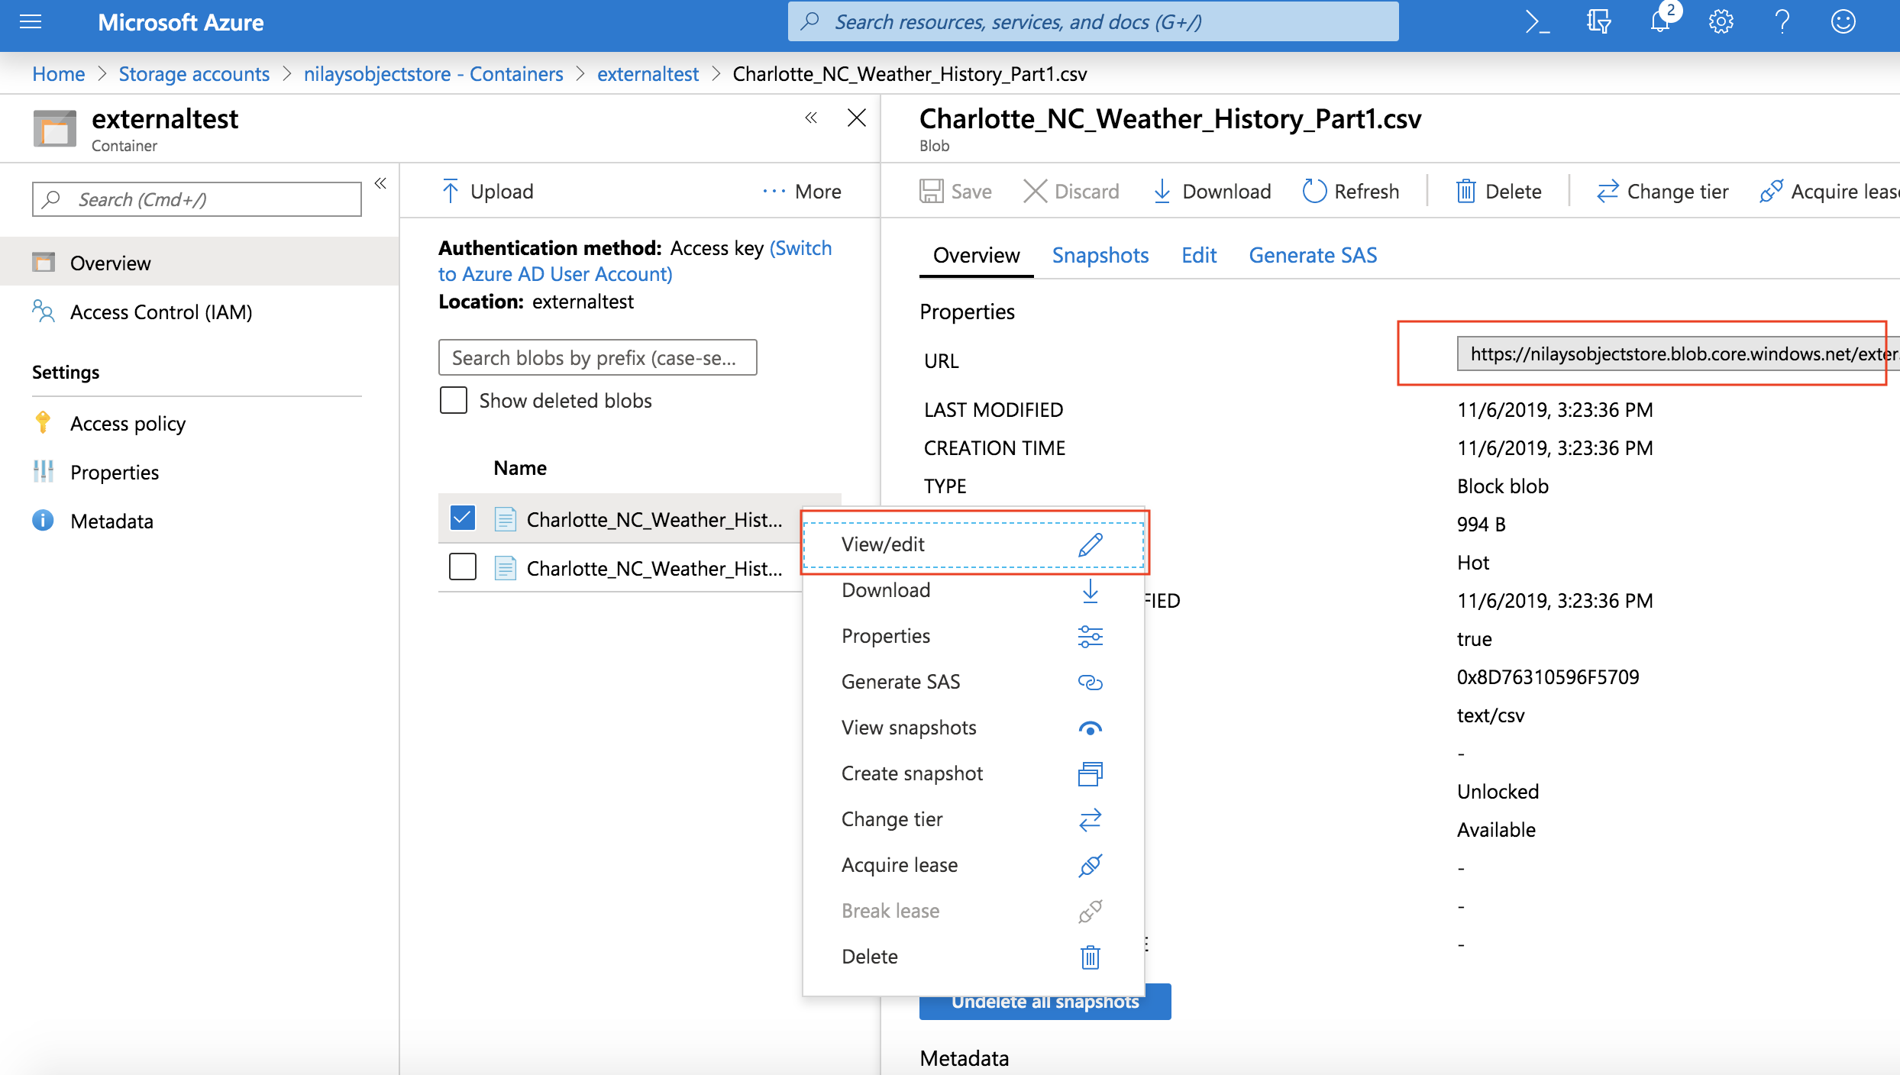Click the Search blobs by prefix field
The width and height of the screenshot is (1900, 1075).
597,357
